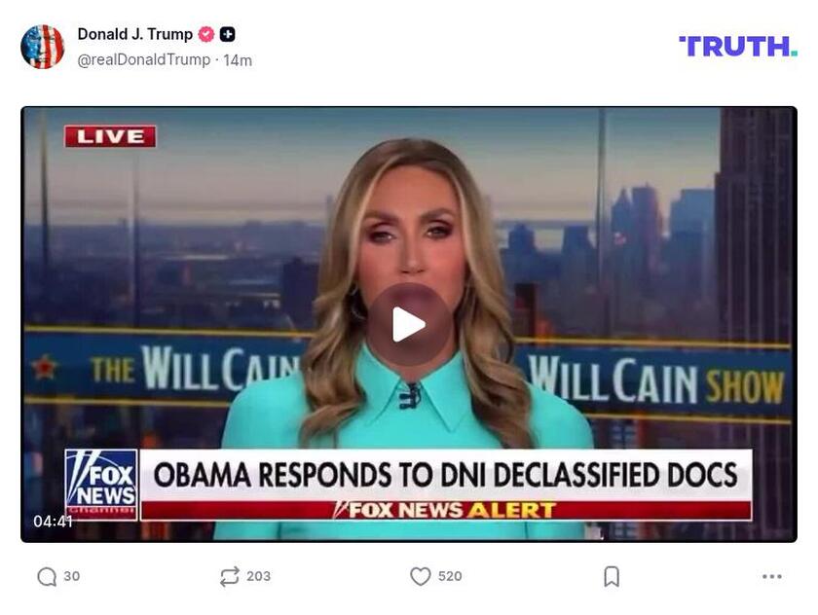Click the dark plus badge beside the name
818x615 pixels.
point(228,34)
